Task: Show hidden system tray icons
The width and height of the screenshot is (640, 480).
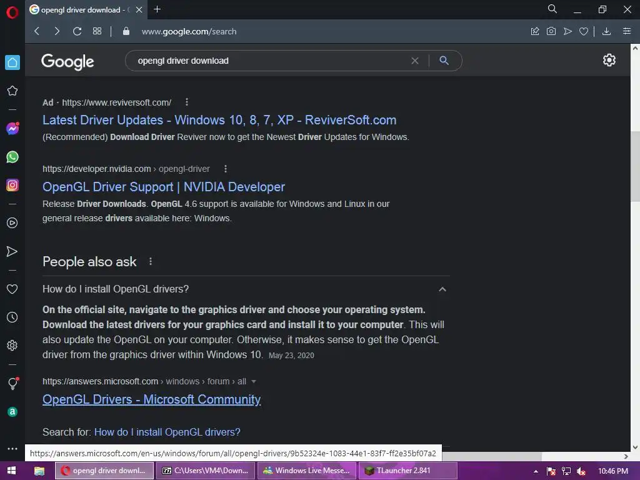Action: point(536,471)
